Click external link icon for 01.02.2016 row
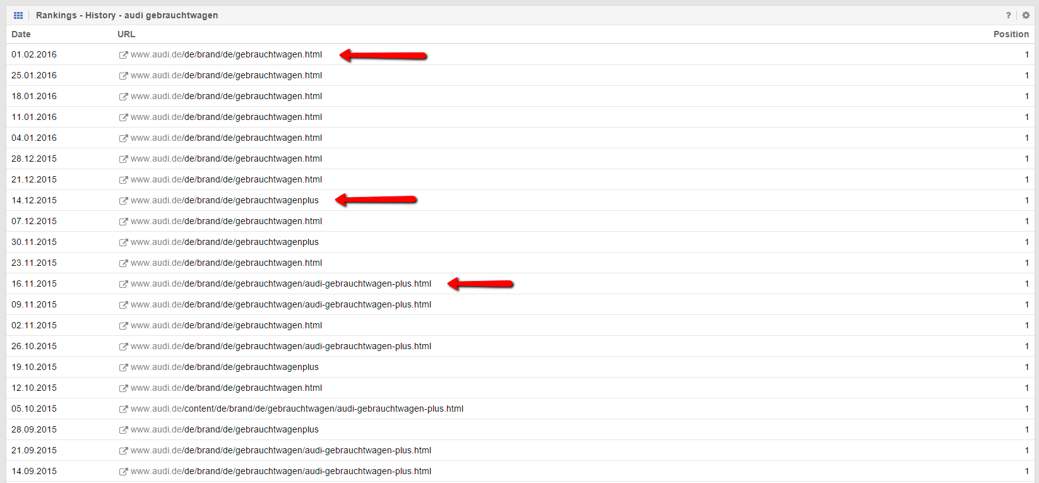Image resolution: width=1039 pixels, height=483 pixels. click(x=123, y=55)
